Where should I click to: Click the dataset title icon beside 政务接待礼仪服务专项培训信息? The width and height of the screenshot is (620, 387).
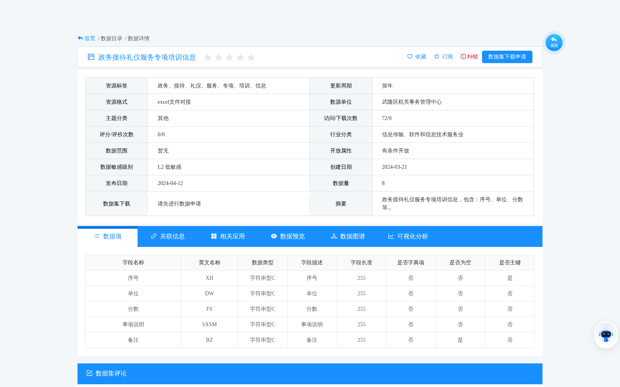[x=91, y=57]
